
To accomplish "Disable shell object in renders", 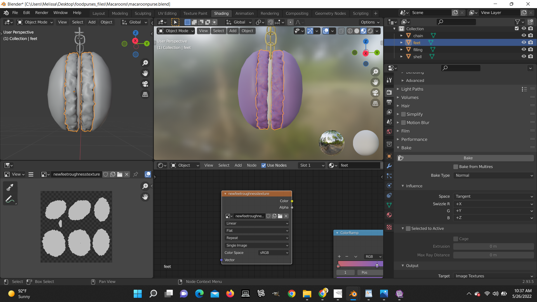I will click(531, 56).
